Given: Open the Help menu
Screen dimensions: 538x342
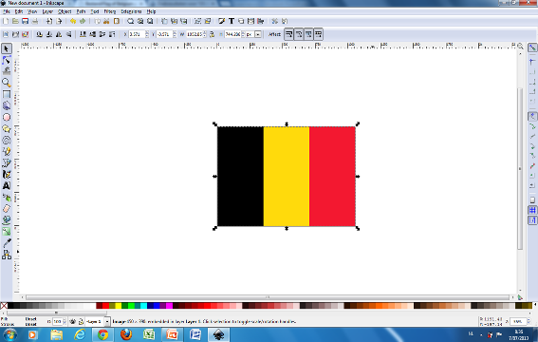Looking at the screenshot, I should 151,11.
